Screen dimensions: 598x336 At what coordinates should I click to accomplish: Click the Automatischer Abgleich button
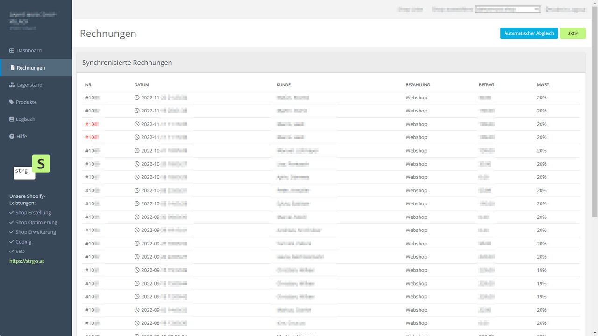529,33
